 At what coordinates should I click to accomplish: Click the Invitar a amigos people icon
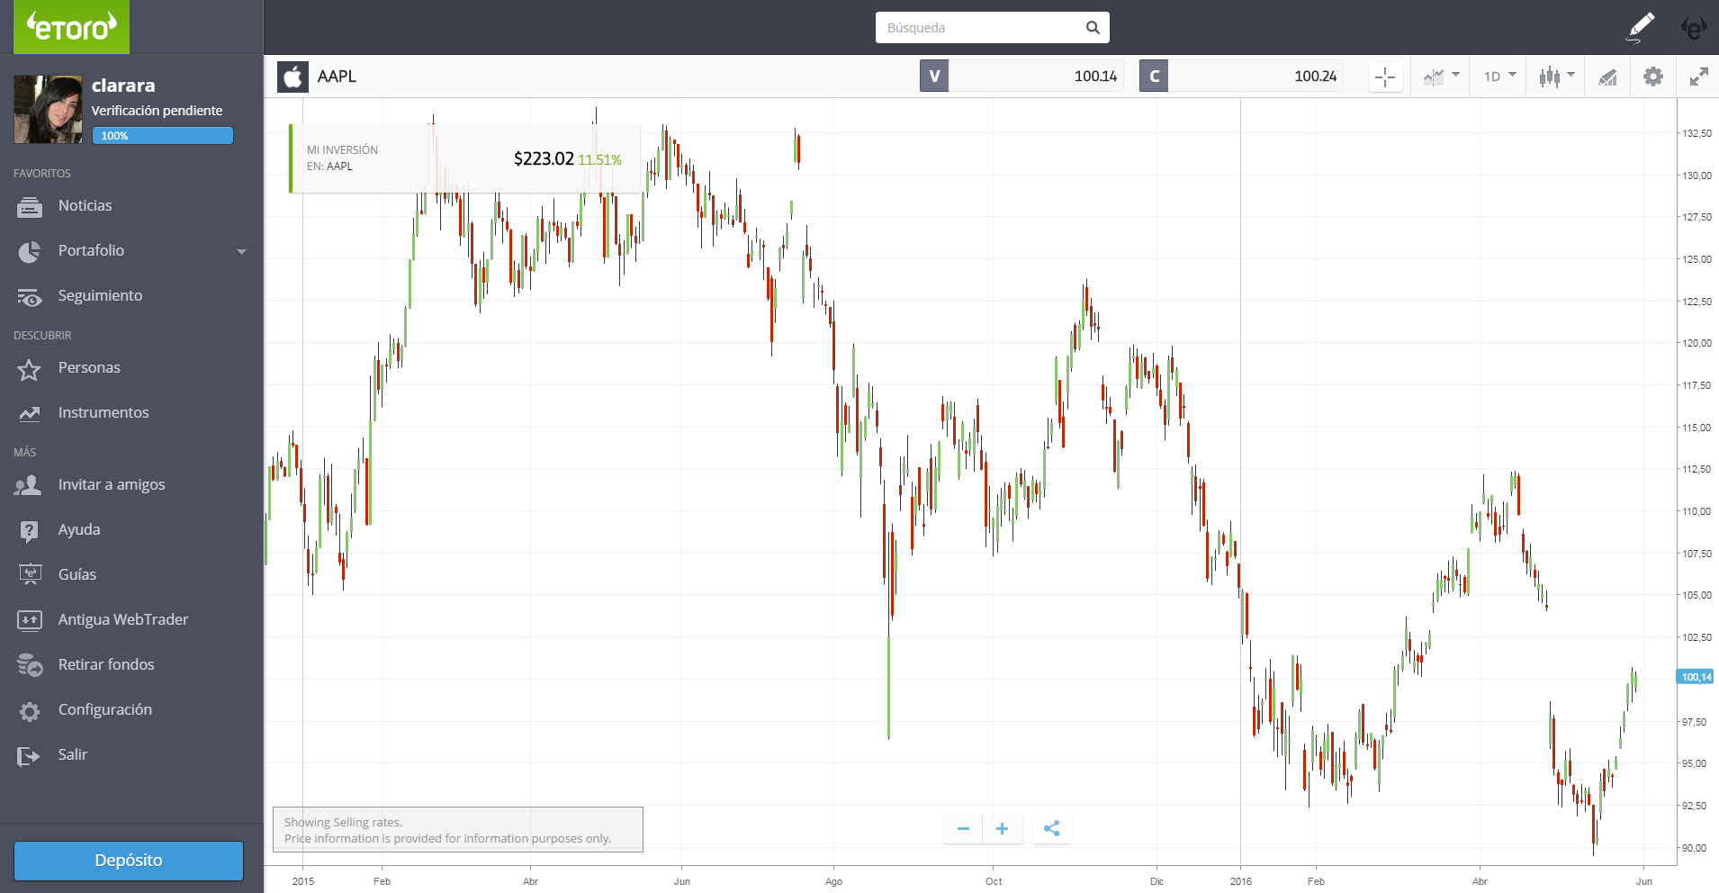pos(28,485)
